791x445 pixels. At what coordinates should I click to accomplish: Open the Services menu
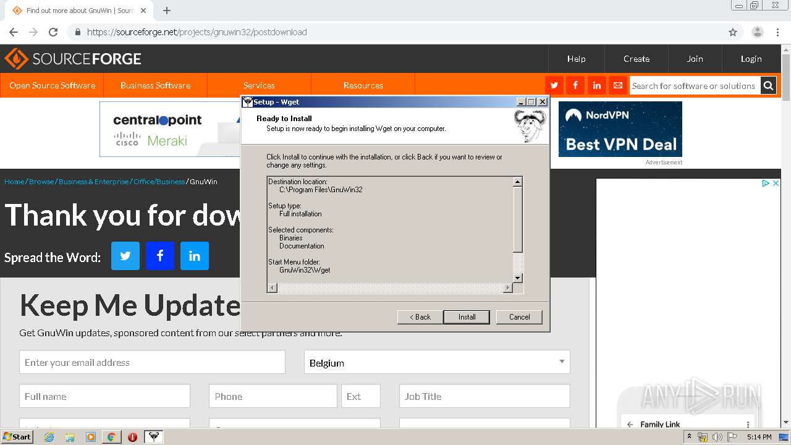point(259,85)
